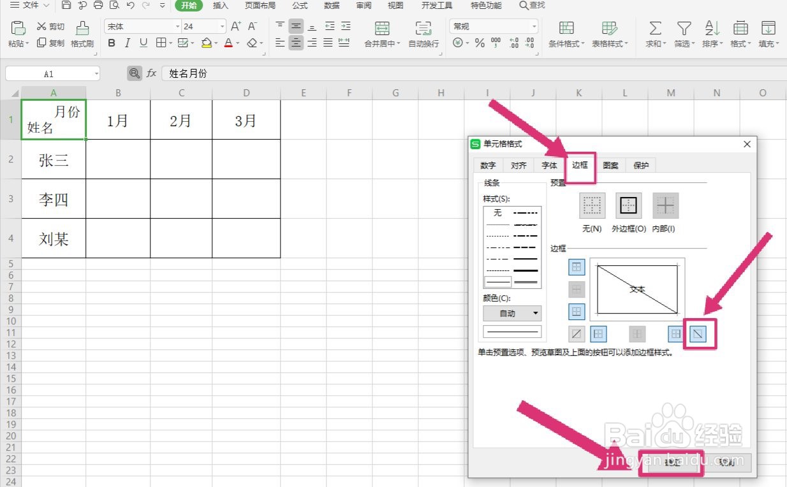This screenshot has width=787, height=487.
Task: Click the 查找 search box
Action: (x=533, y=5)
